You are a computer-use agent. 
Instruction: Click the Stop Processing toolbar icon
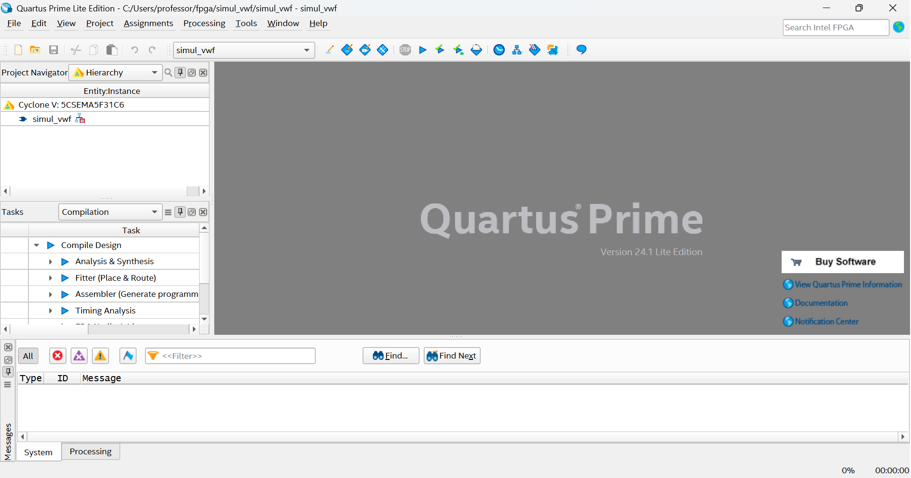tap(405, 50)
